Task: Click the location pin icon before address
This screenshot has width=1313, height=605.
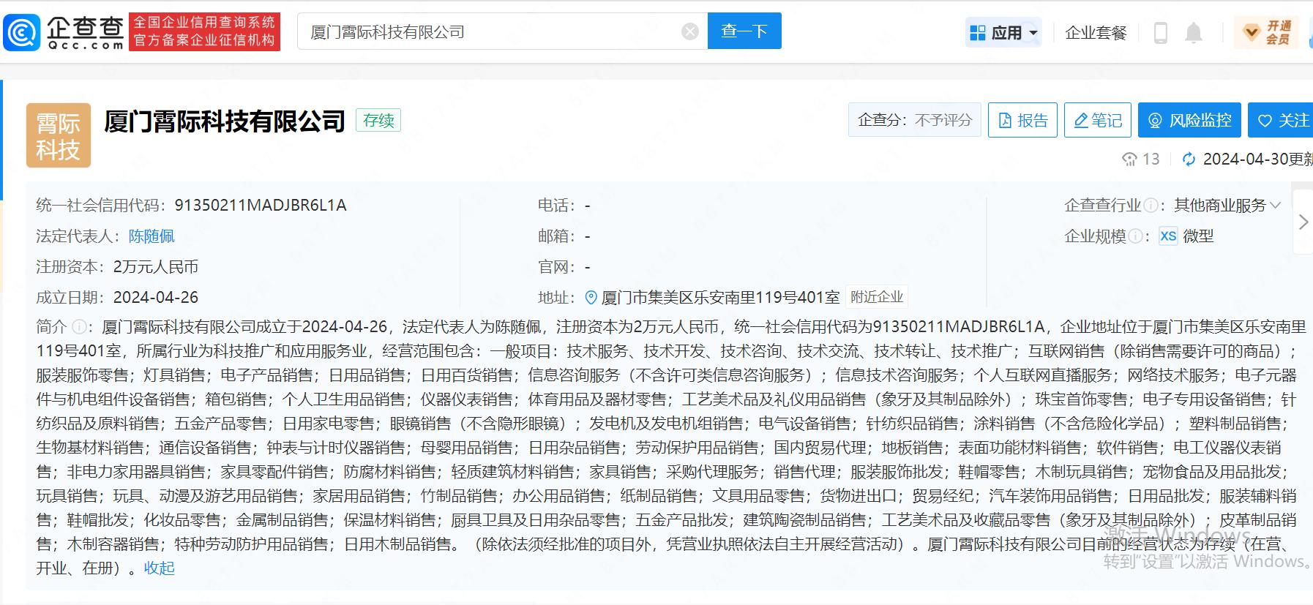Action: [x=591, y=298]
